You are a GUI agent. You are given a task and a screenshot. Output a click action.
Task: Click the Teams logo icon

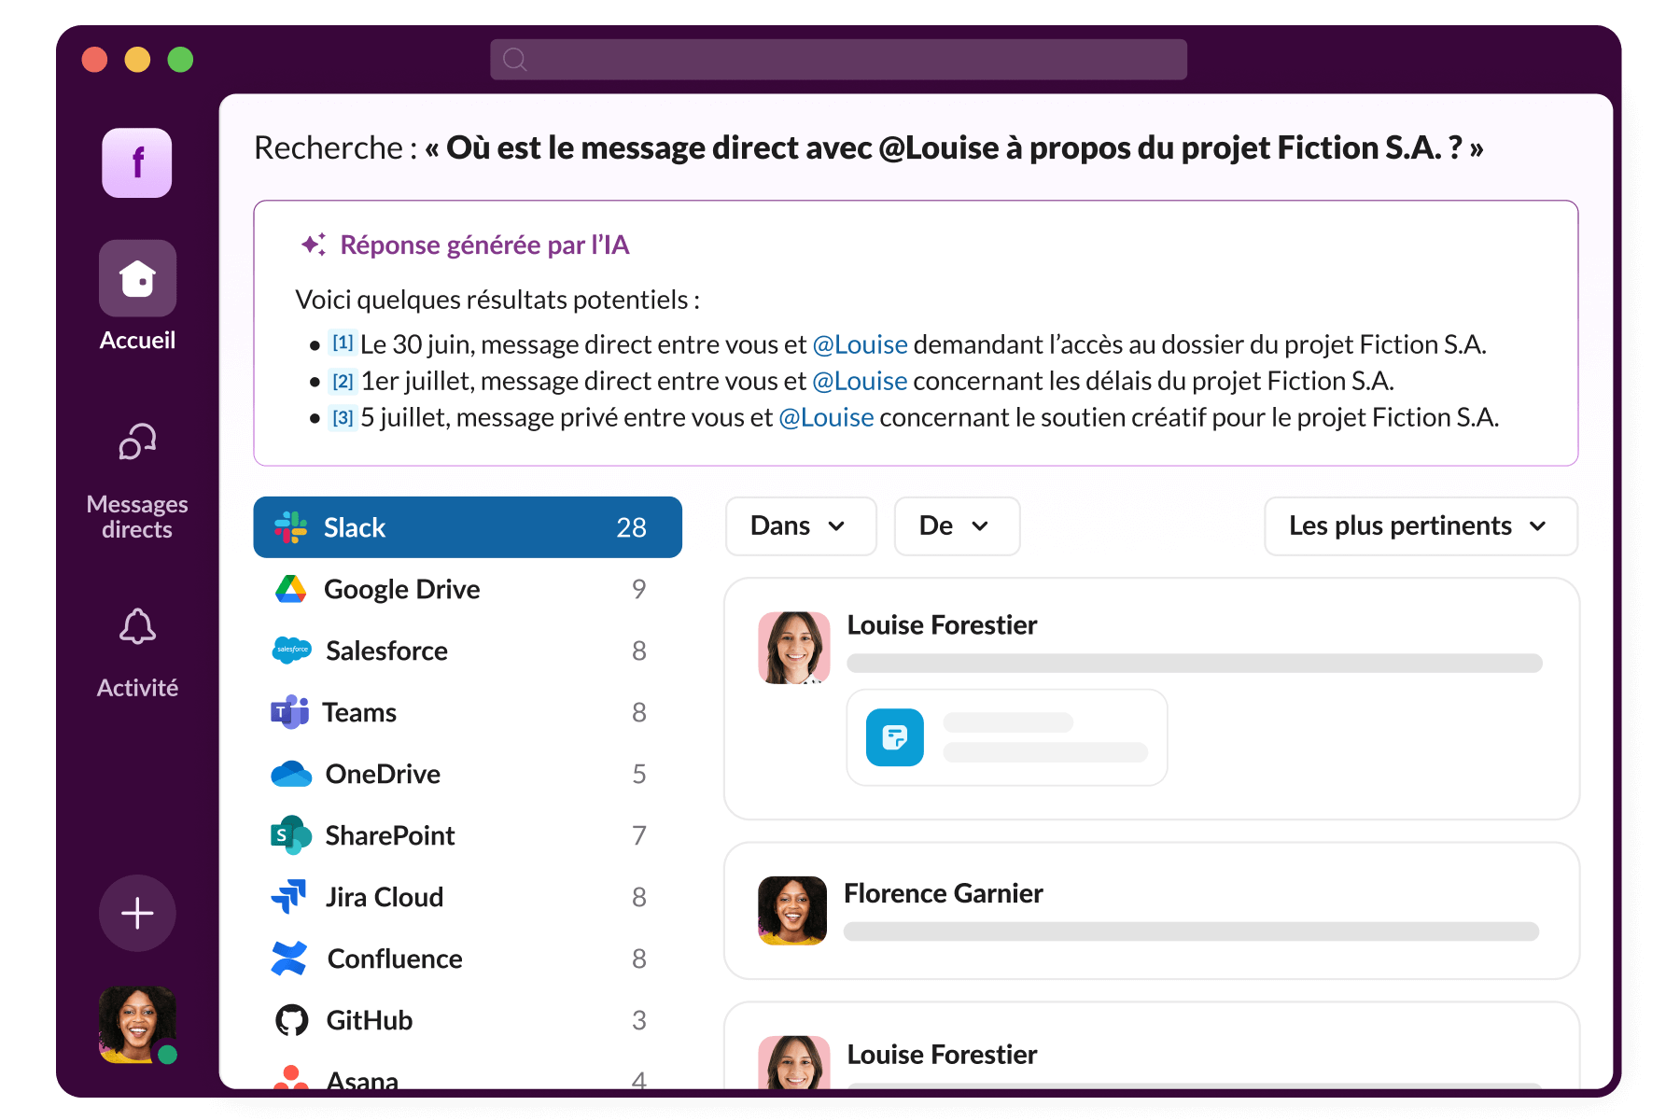(x=289, y=712)
